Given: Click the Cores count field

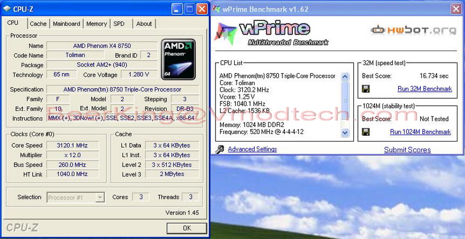Looking at the screenshot, I should pos(141,197).
